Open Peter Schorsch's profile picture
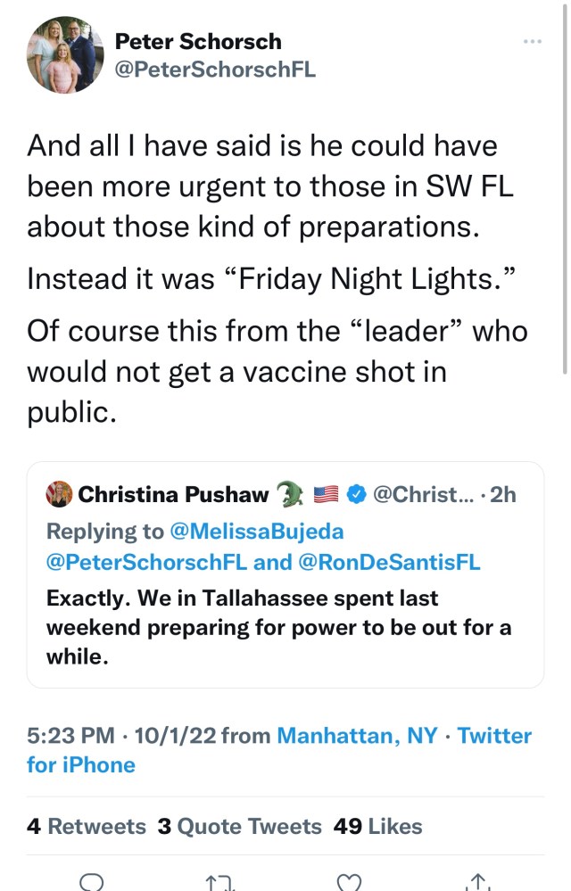The height and width of the screenshot is (891, 571). coord(66,55)
